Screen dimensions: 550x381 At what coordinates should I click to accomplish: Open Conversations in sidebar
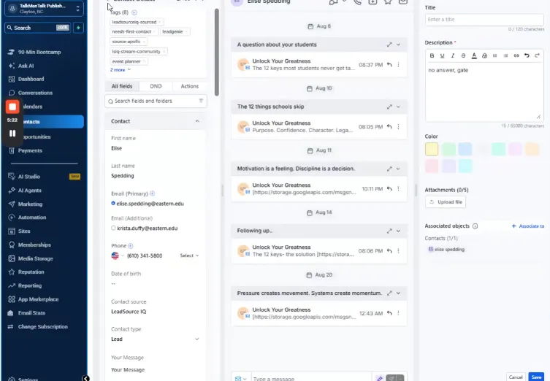35,93
